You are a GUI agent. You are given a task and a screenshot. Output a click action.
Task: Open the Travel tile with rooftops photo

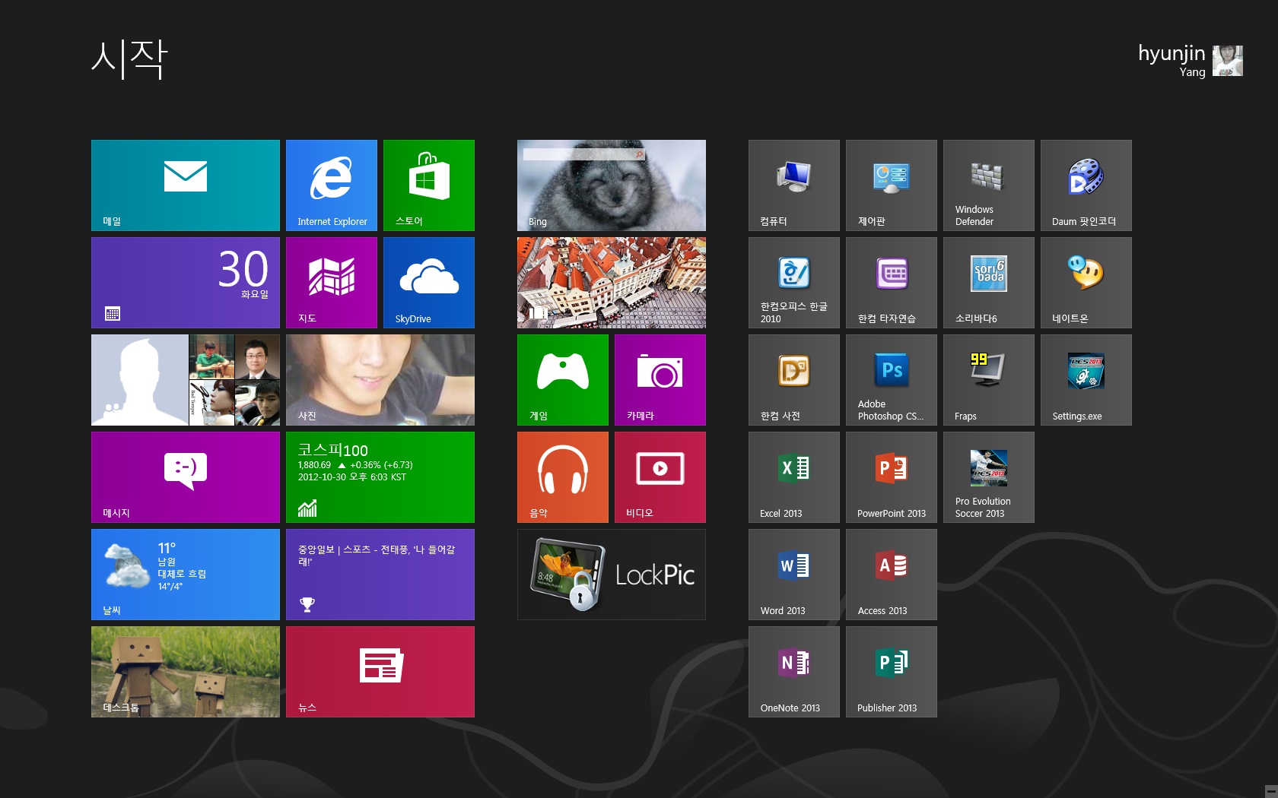pyautogui.click(x=612, y=283)
